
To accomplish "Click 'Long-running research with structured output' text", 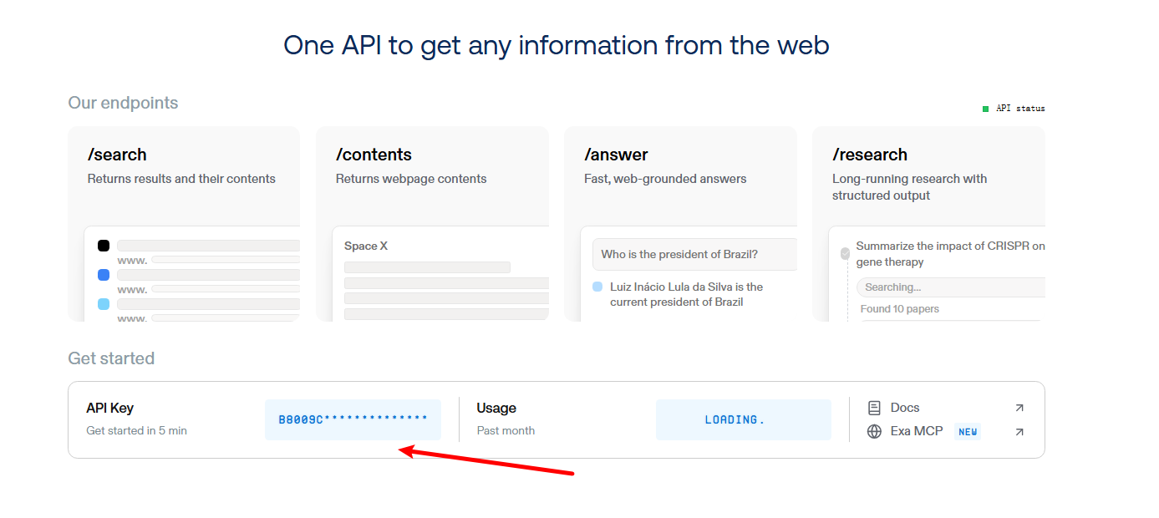I will (909, 187).
